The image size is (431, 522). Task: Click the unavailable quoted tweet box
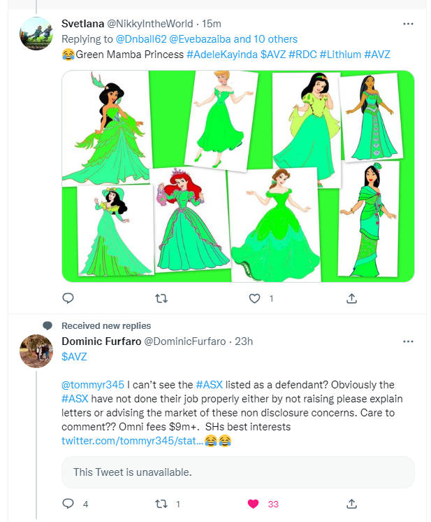pos(238,472)
